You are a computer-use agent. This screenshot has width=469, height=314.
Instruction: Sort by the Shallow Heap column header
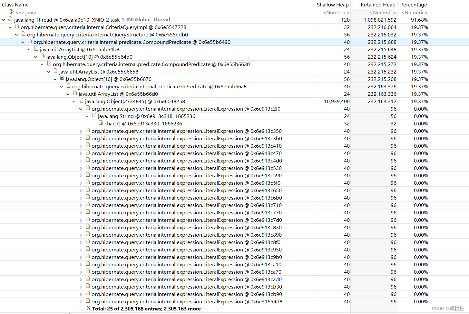tap(332, 5)
